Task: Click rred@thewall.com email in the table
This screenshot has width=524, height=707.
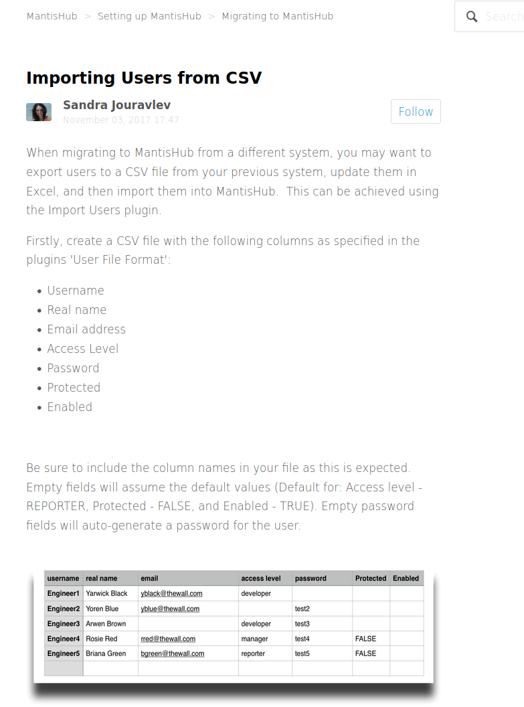Action: [x=168, y=639]
